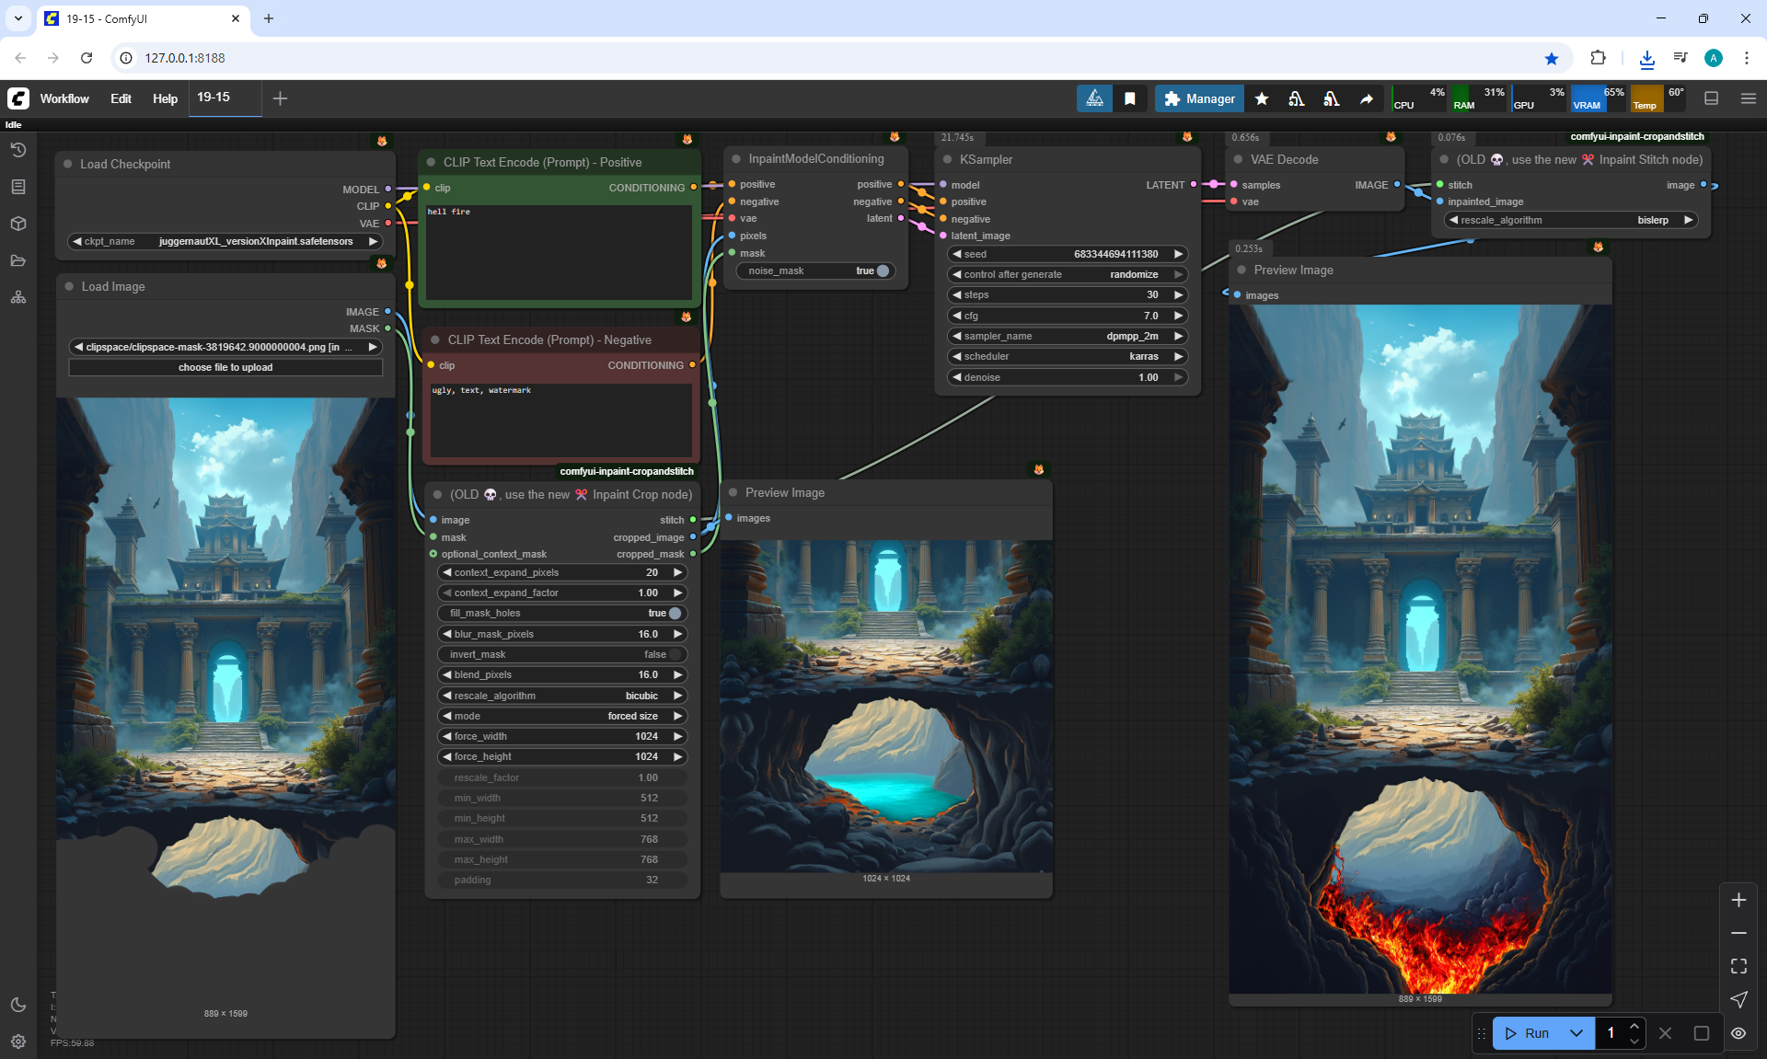Disable the fill_mask_holes toggle
Viewport: 1767px width, 1059px height.
674,613
